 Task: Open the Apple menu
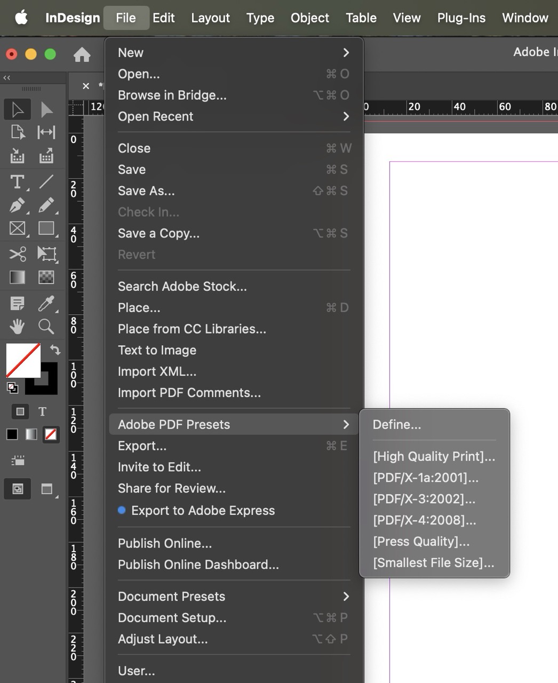coord(21,18)
